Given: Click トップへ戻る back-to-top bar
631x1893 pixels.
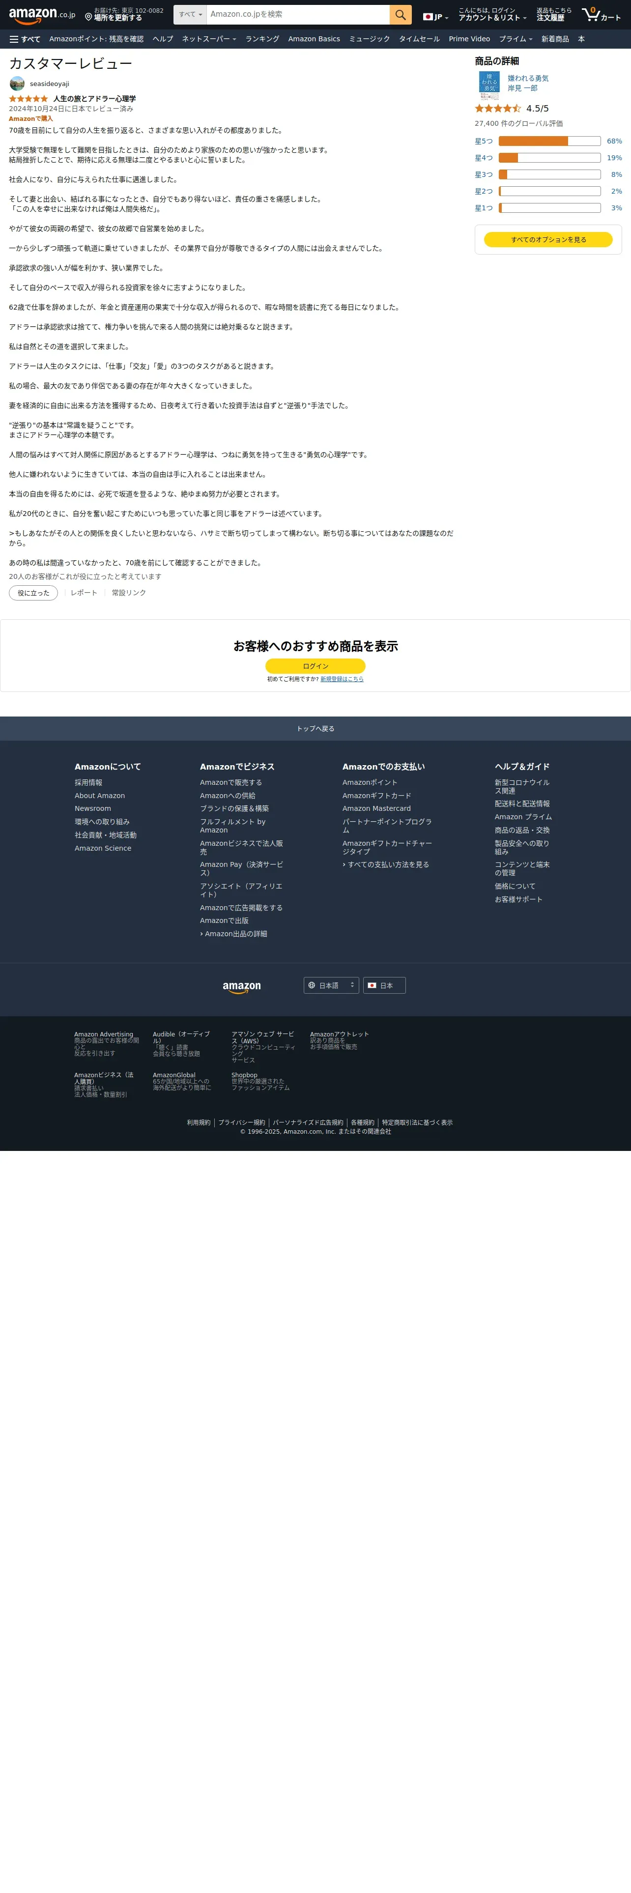Looking at the screenshot, I should 315,728.
